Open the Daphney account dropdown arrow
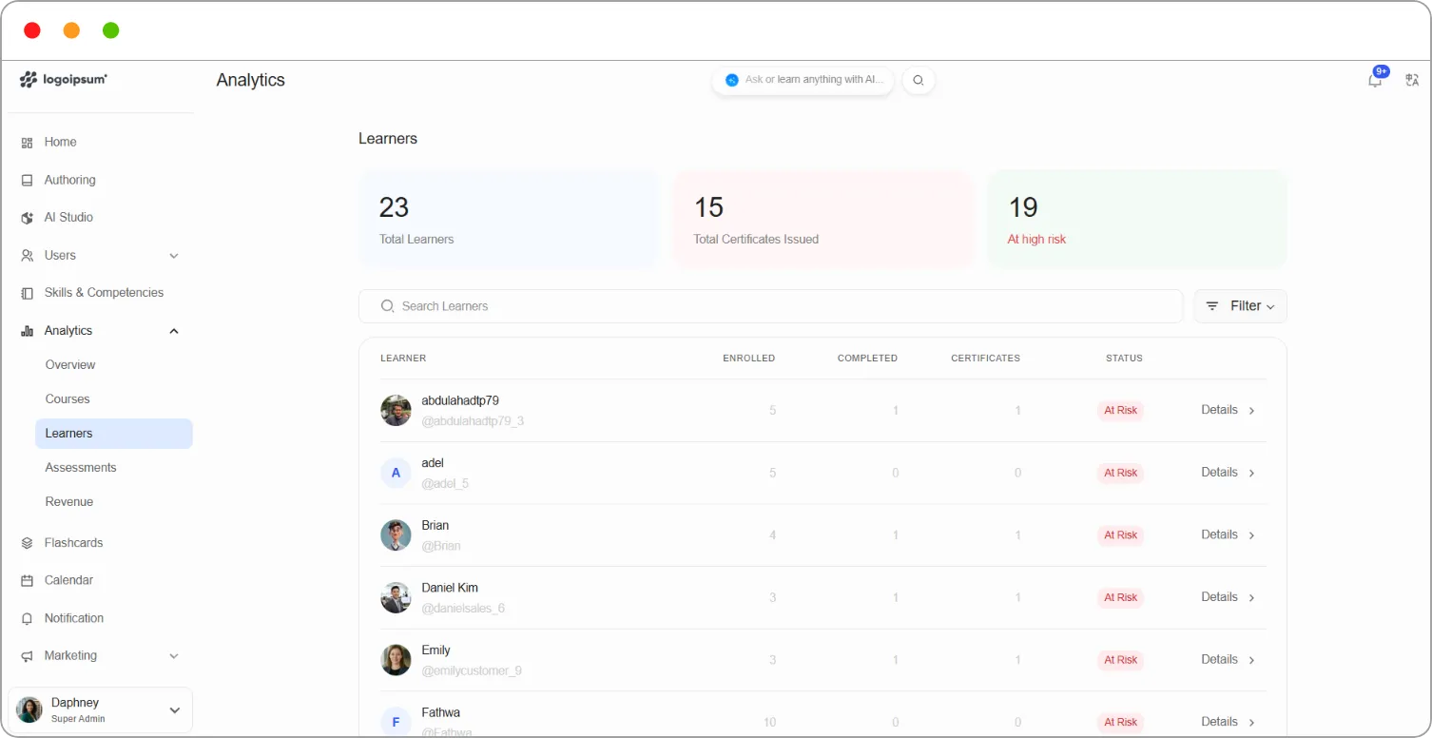Screen dimensions: 1432x738 175,710
